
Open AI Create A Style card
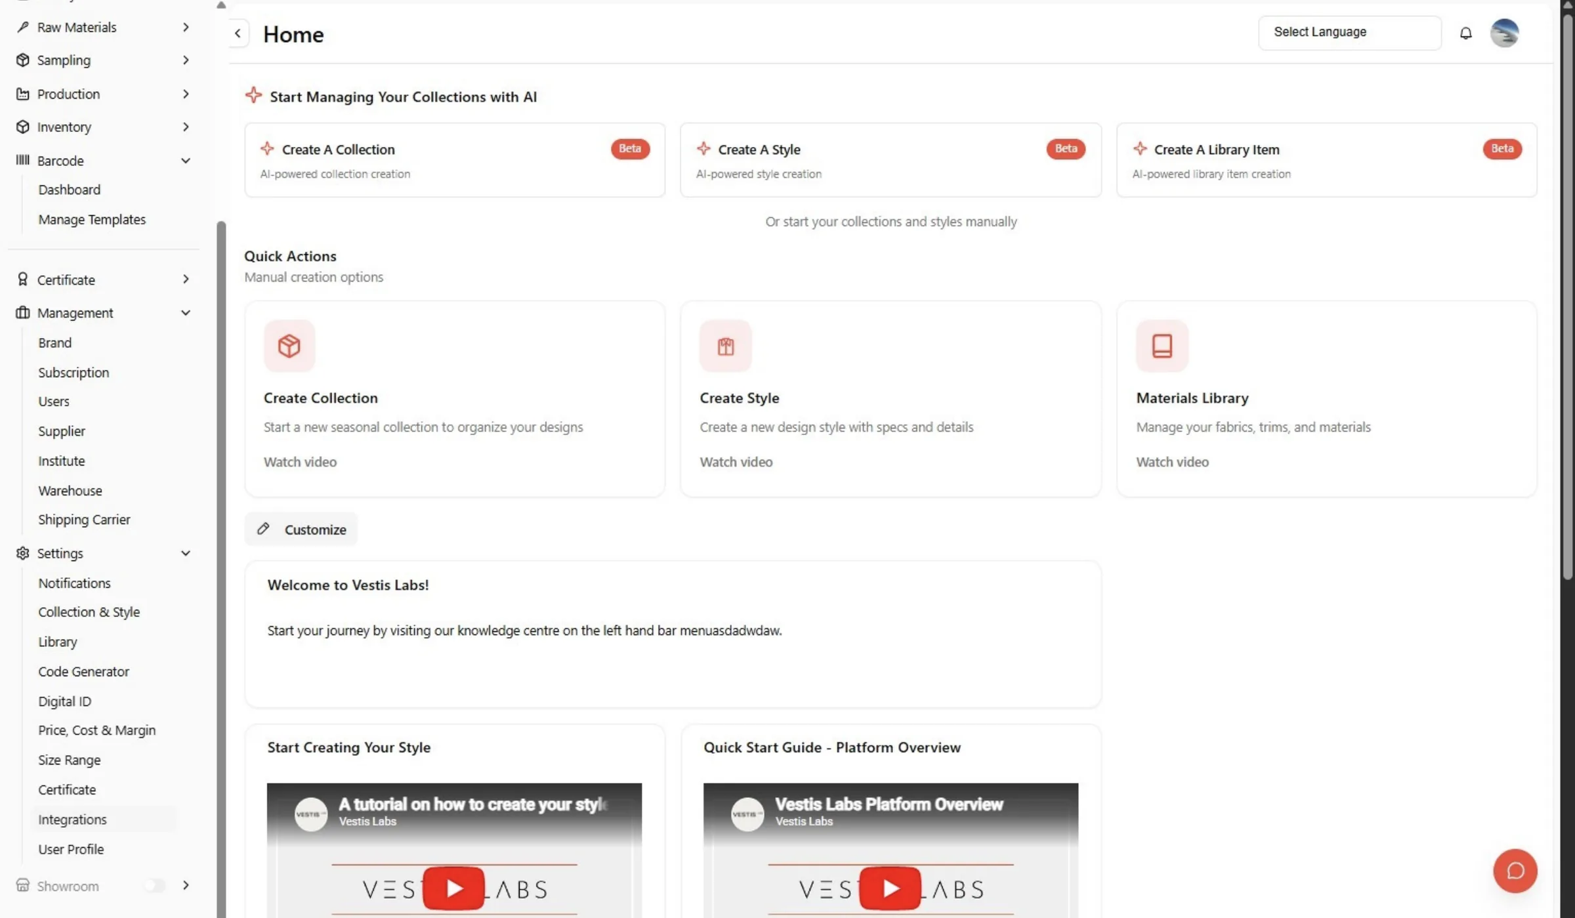click(x=891, y=160)
